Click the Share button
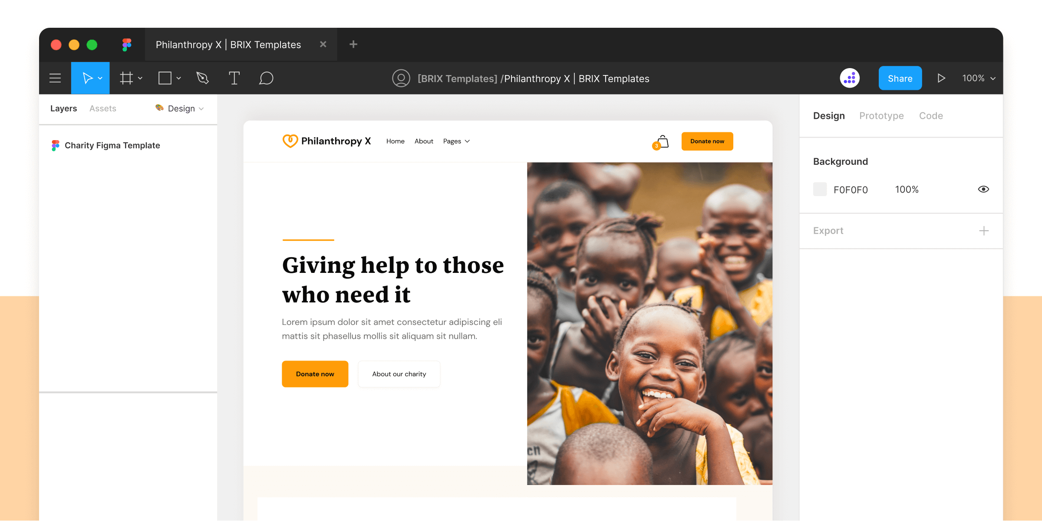Image resolution: width=1042 pixels, height=521 pixels. pyautogui.click(x=900, y=78)
